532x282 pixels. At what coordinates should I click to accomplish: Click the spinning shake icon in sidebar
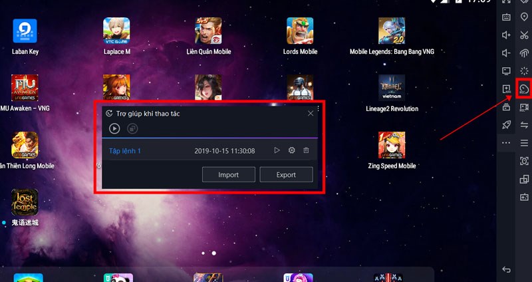[x=524, y=71]
